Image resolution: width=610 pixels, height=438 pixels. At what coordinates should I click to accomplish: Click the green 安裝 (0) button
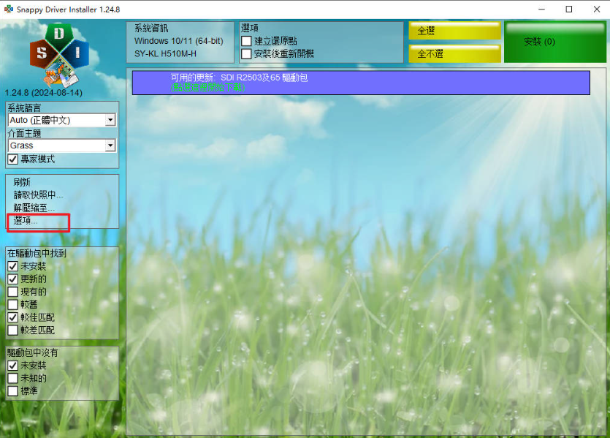[x=554, y=42]
